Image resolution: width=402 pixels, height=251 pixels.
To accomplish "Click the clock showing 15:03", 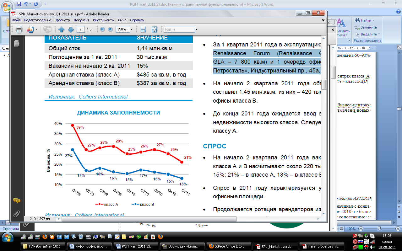I will point(387,236).
